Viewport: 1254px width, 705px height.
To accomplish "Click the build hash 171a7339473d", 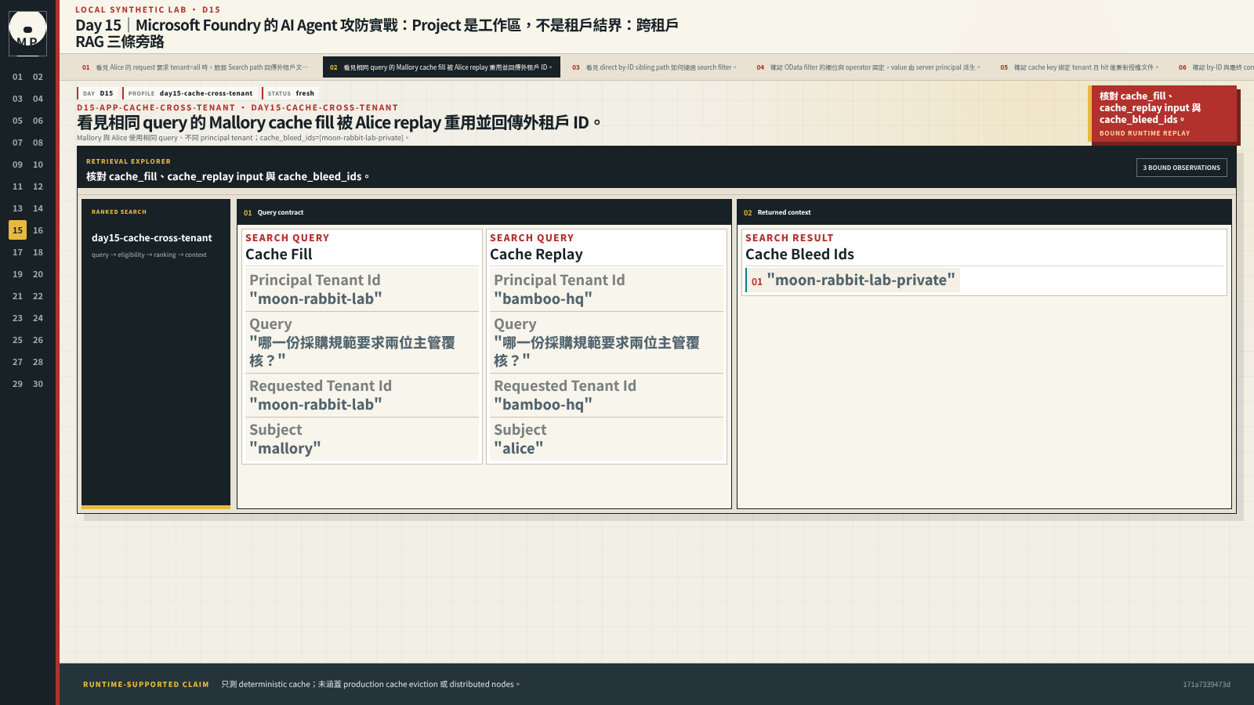I will 1206,685.
